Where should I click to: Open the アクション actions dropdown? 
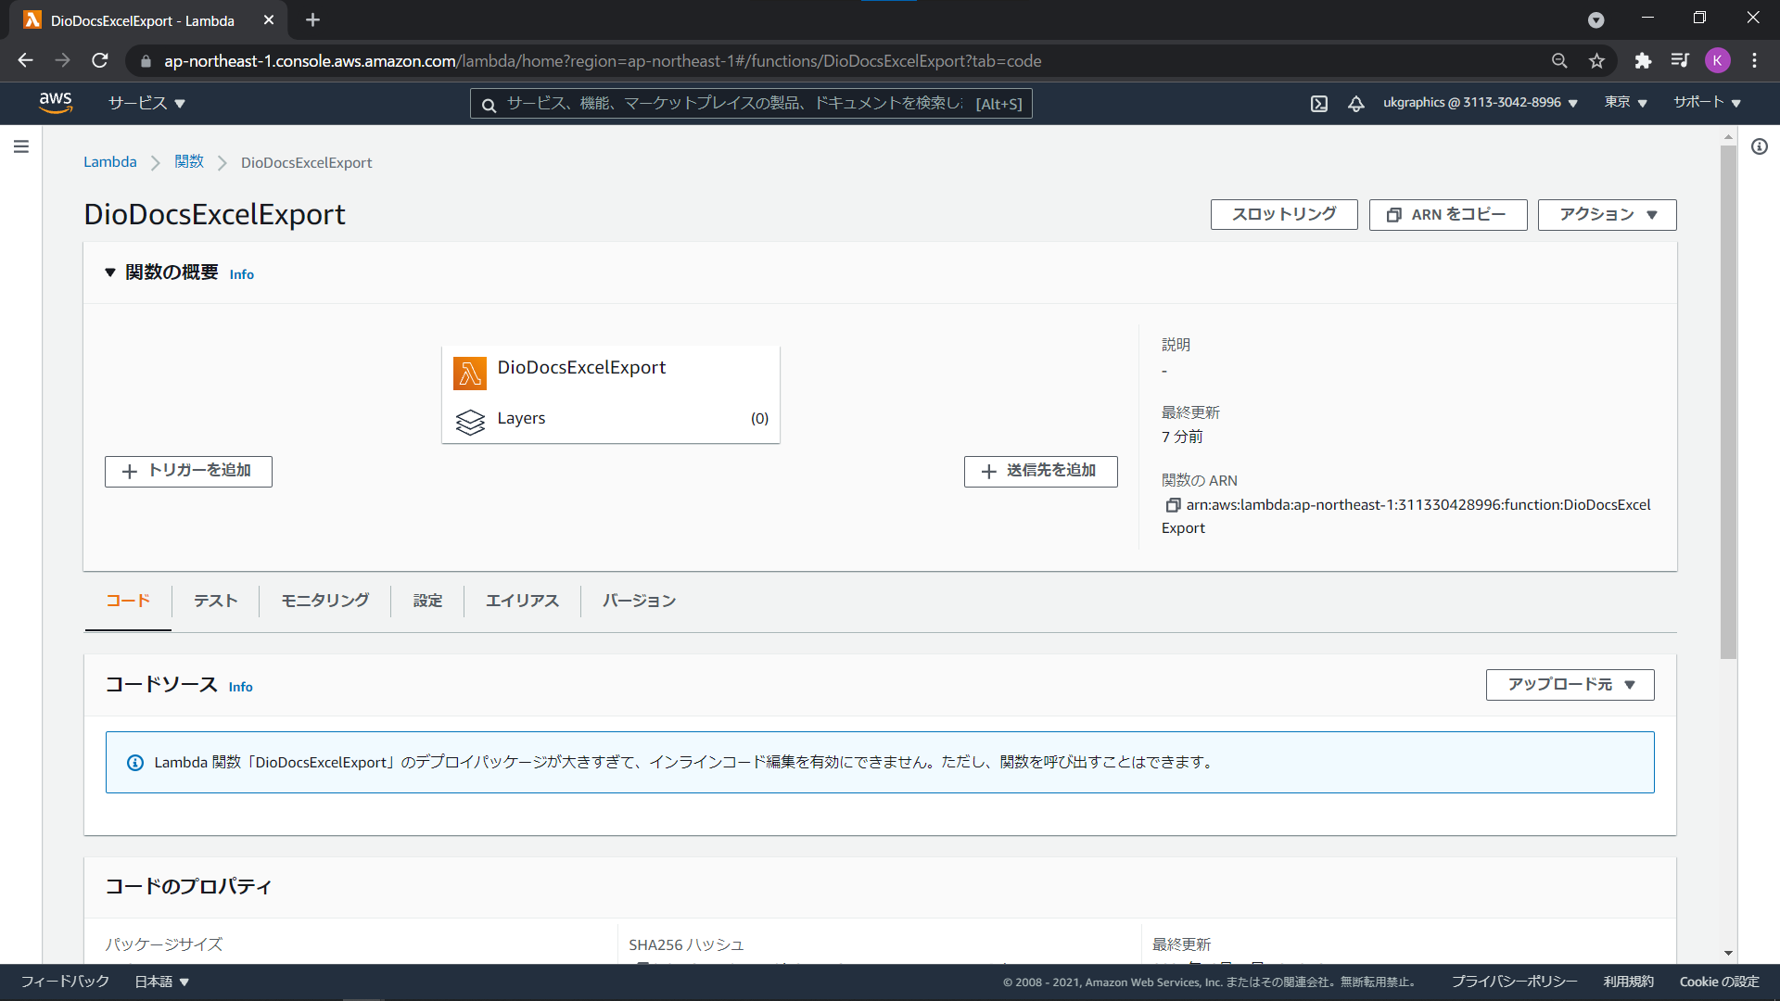point(1607,215)
